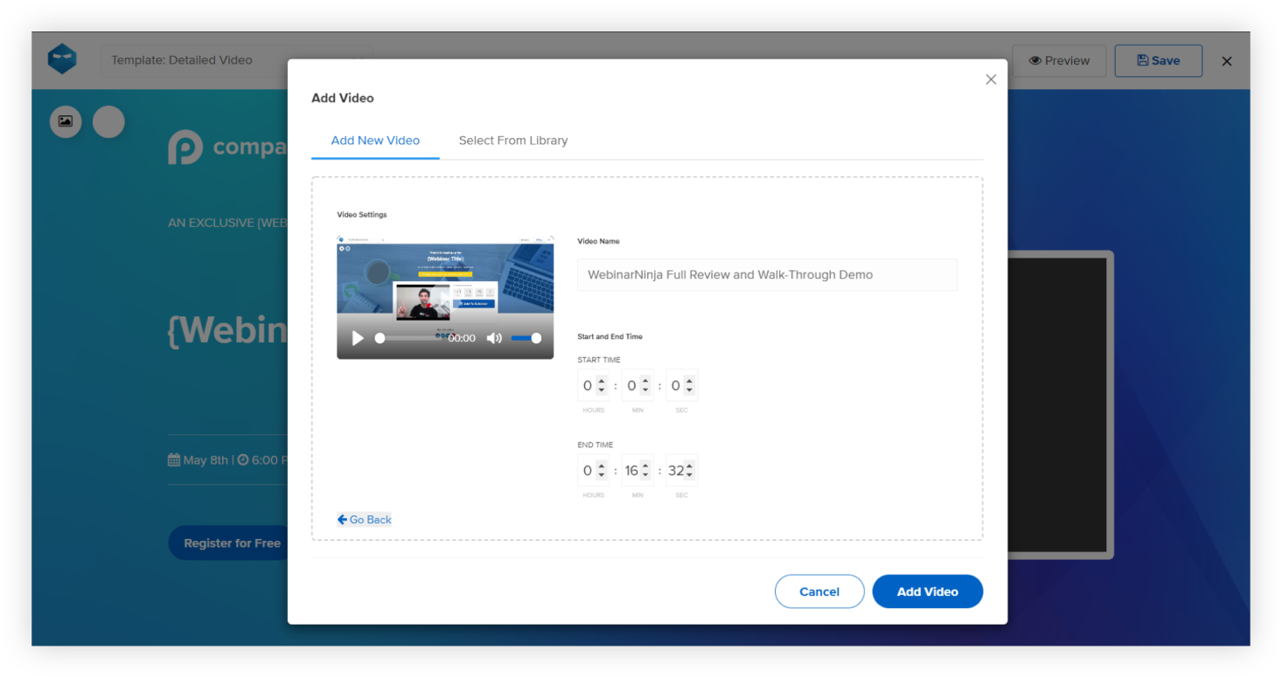
Task: Switch to Add New Video tab
Action: coord(375,141)
